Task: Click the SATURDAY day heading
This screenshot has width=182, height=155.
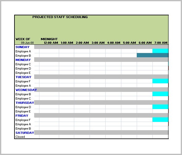Action: point(25,133)
